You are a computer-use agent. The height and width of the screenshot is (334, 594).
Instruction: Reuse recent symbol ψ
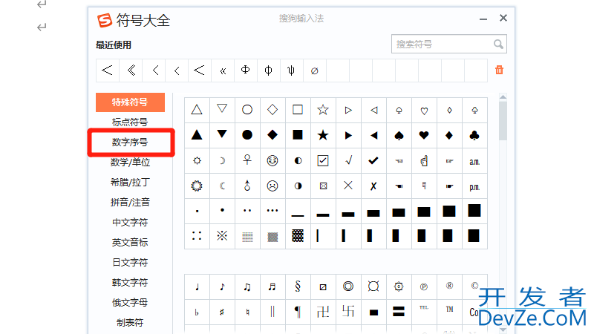point(291,70)
